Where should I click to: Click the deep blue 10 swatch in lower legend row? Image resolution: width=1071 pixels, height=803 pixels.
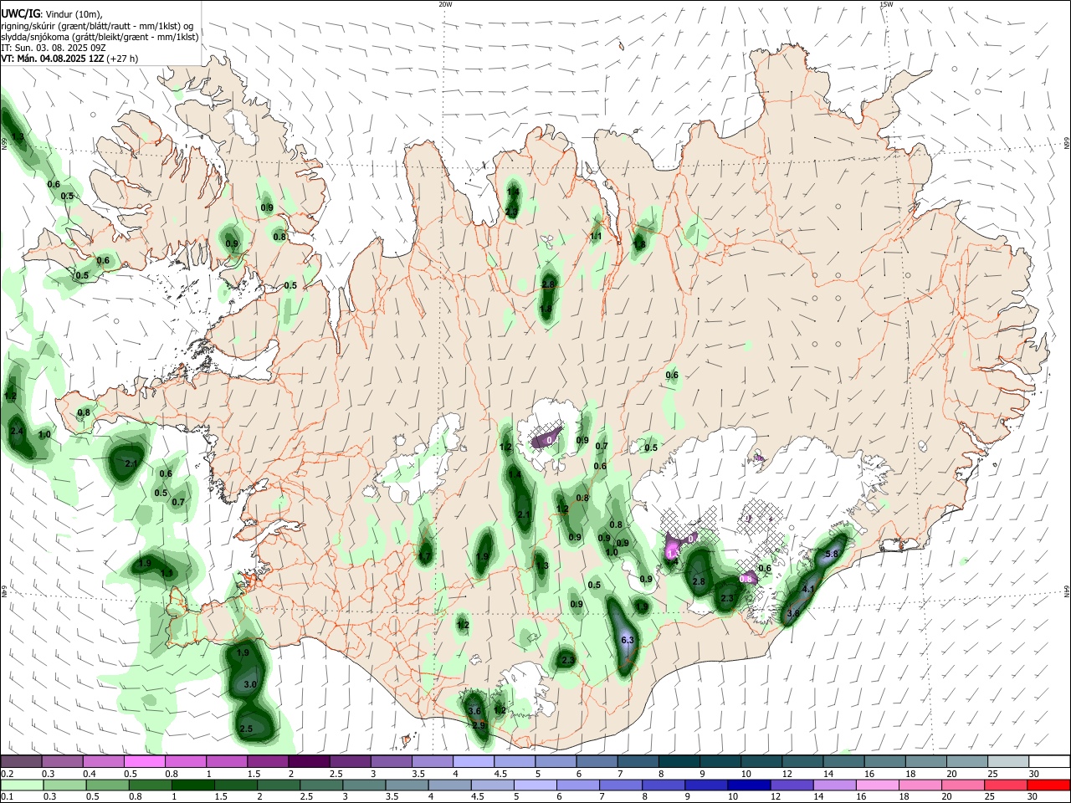click(749, 785)
